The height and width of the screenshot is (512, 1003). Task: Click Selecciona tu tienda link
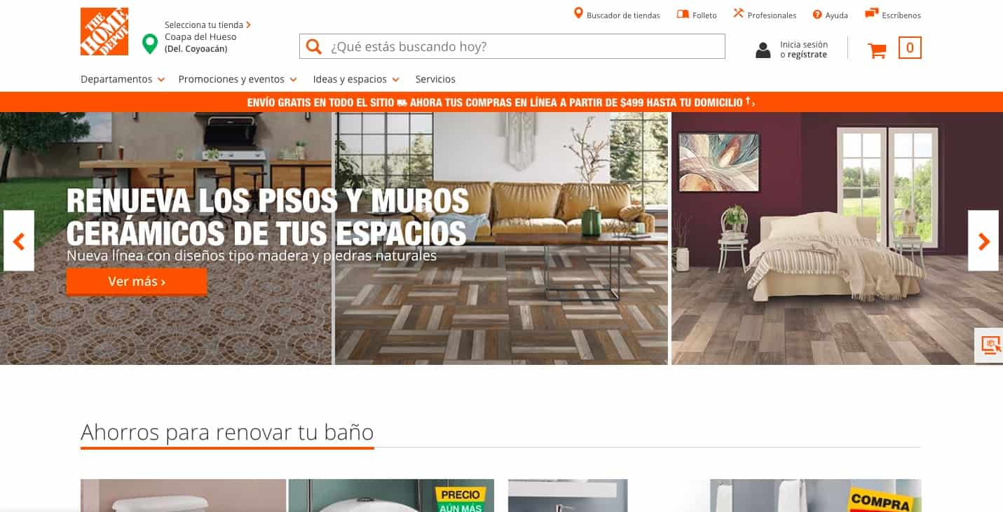click(207, 25)
